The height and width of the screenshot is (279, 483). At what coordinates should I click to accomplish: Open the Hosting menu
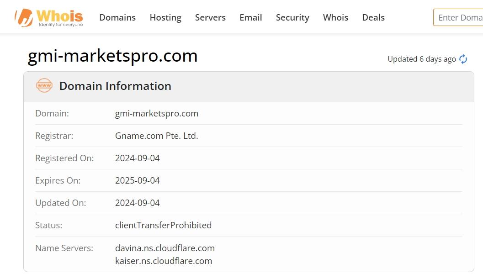pos(165,17)
